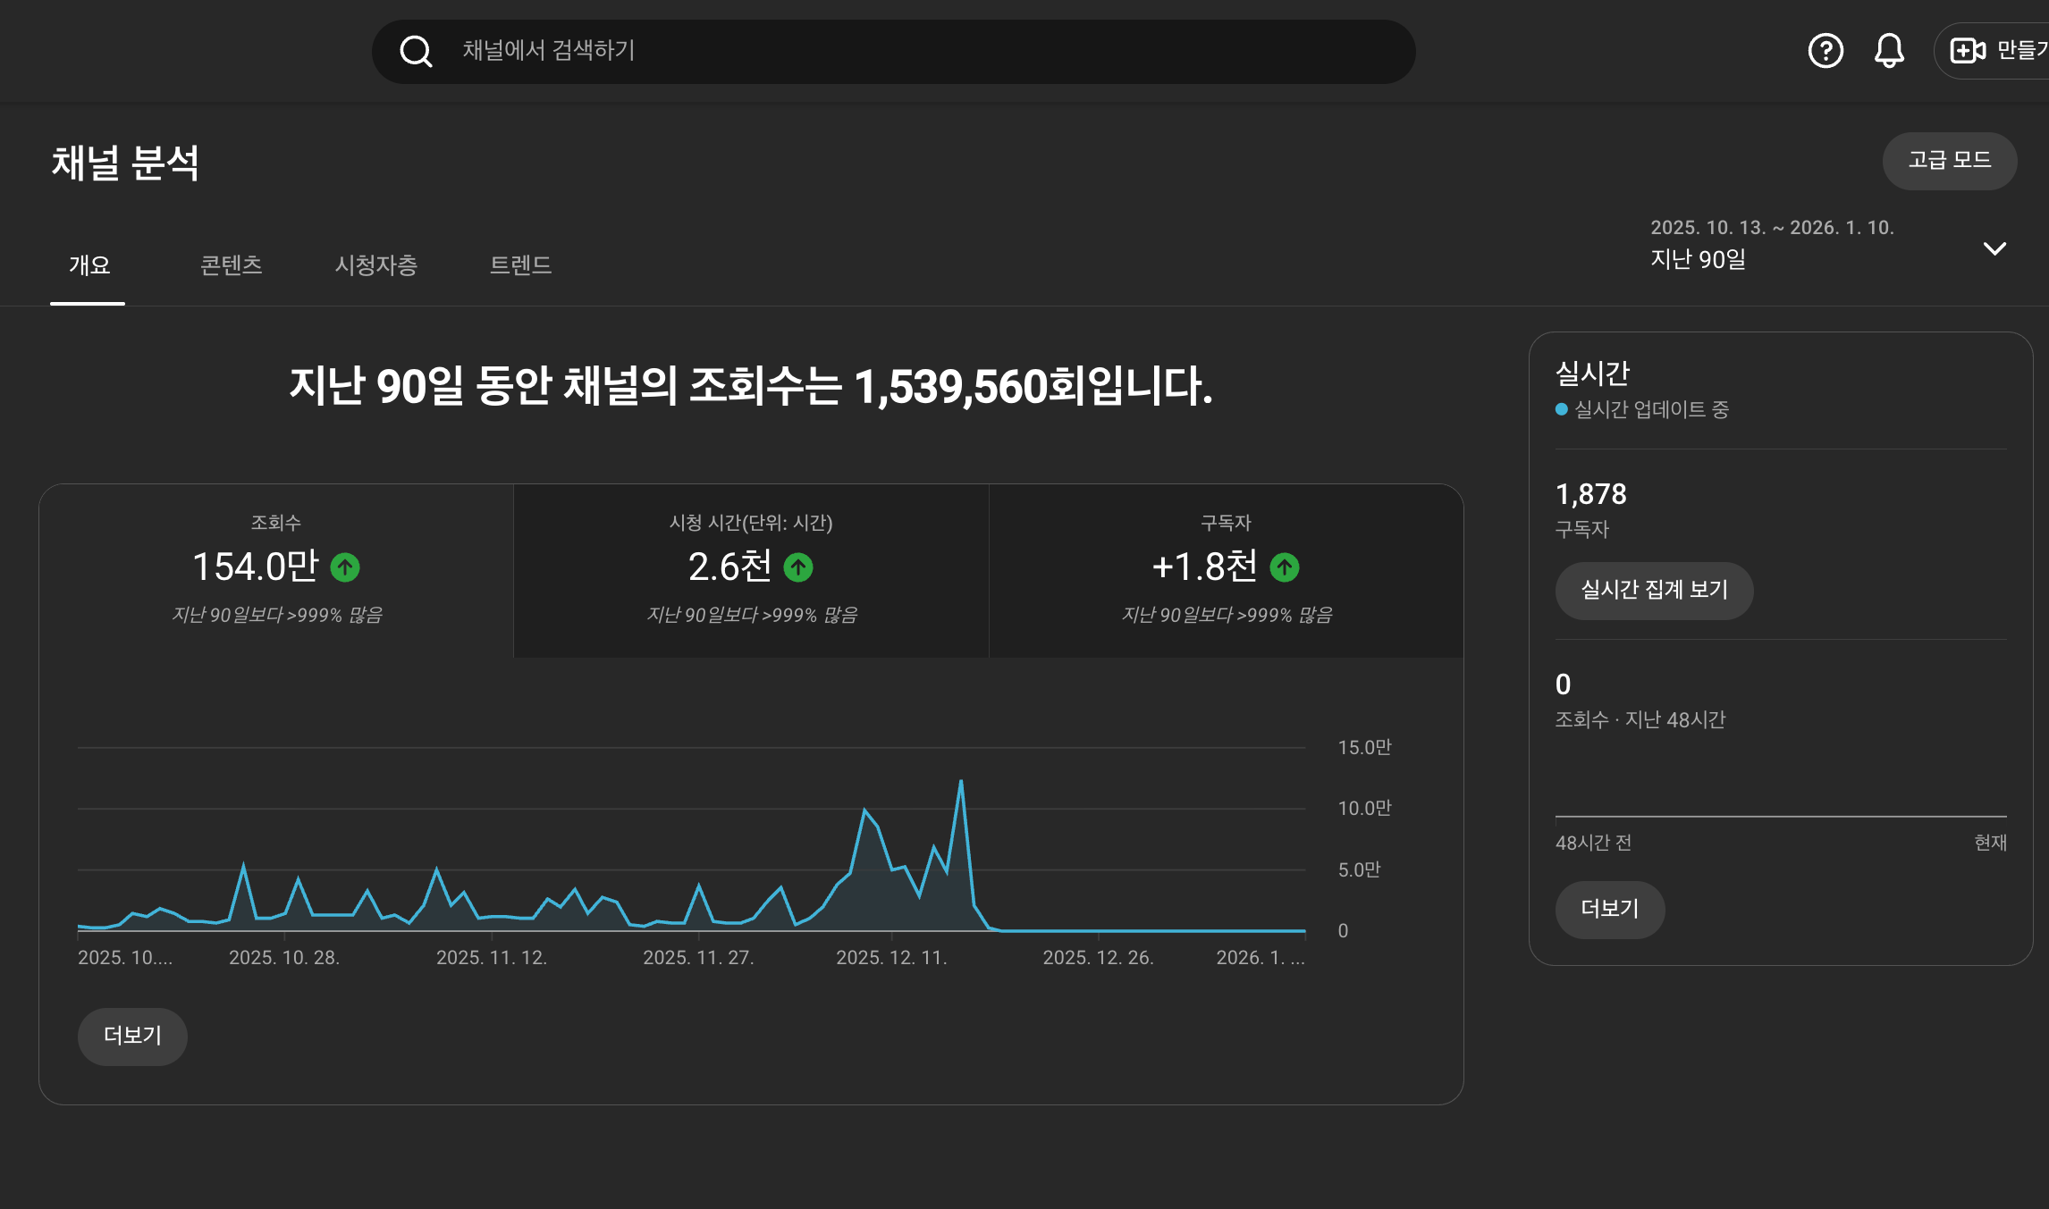The width and height of the screenshot is (2049, 1209).
Task: Click green up arrow beside +1.8천 subscribers
Action: 1285,567
